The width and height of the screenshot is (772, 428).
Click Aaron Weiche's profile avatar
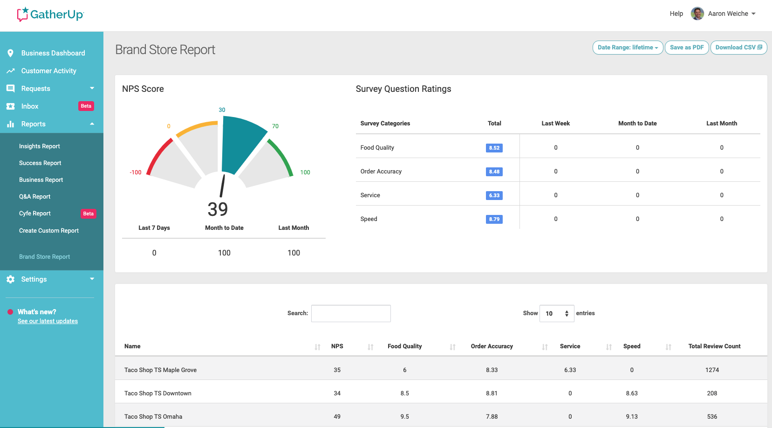(x=697, y=14)
